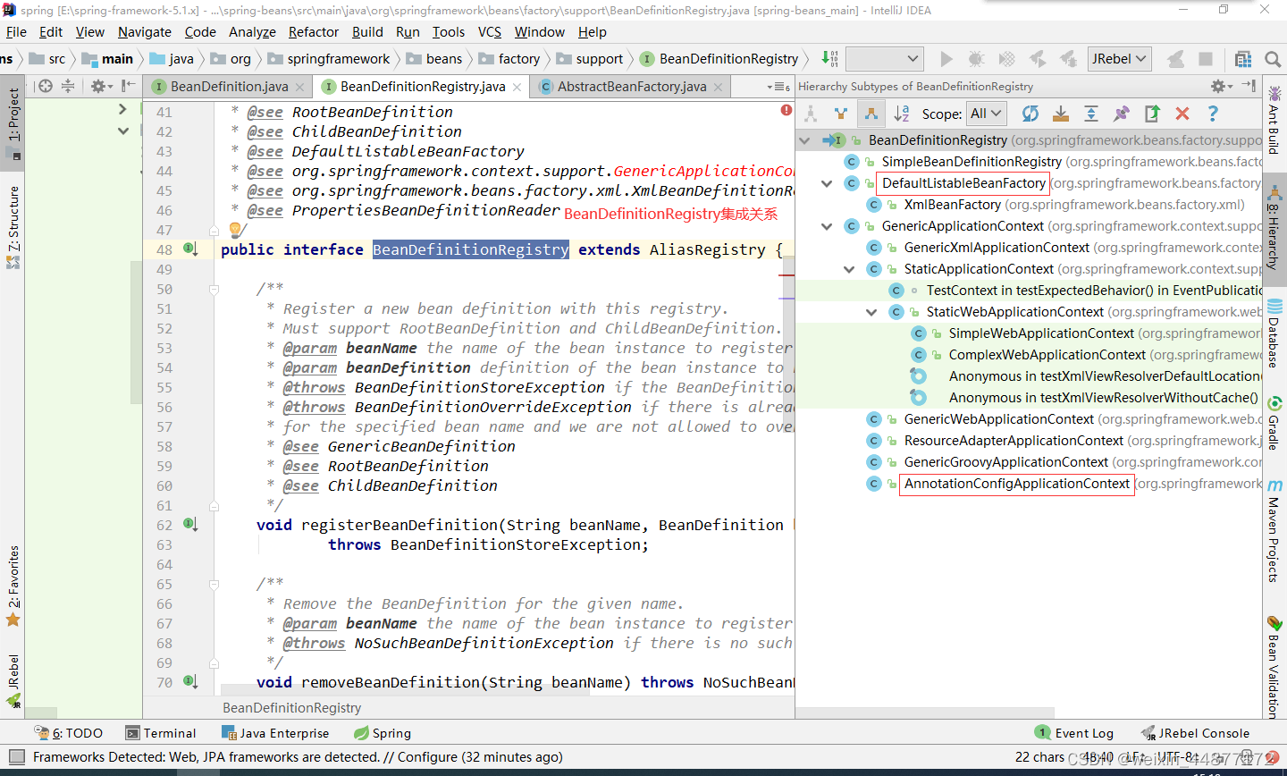Click the red error indicator icon

tap(786, 110)
